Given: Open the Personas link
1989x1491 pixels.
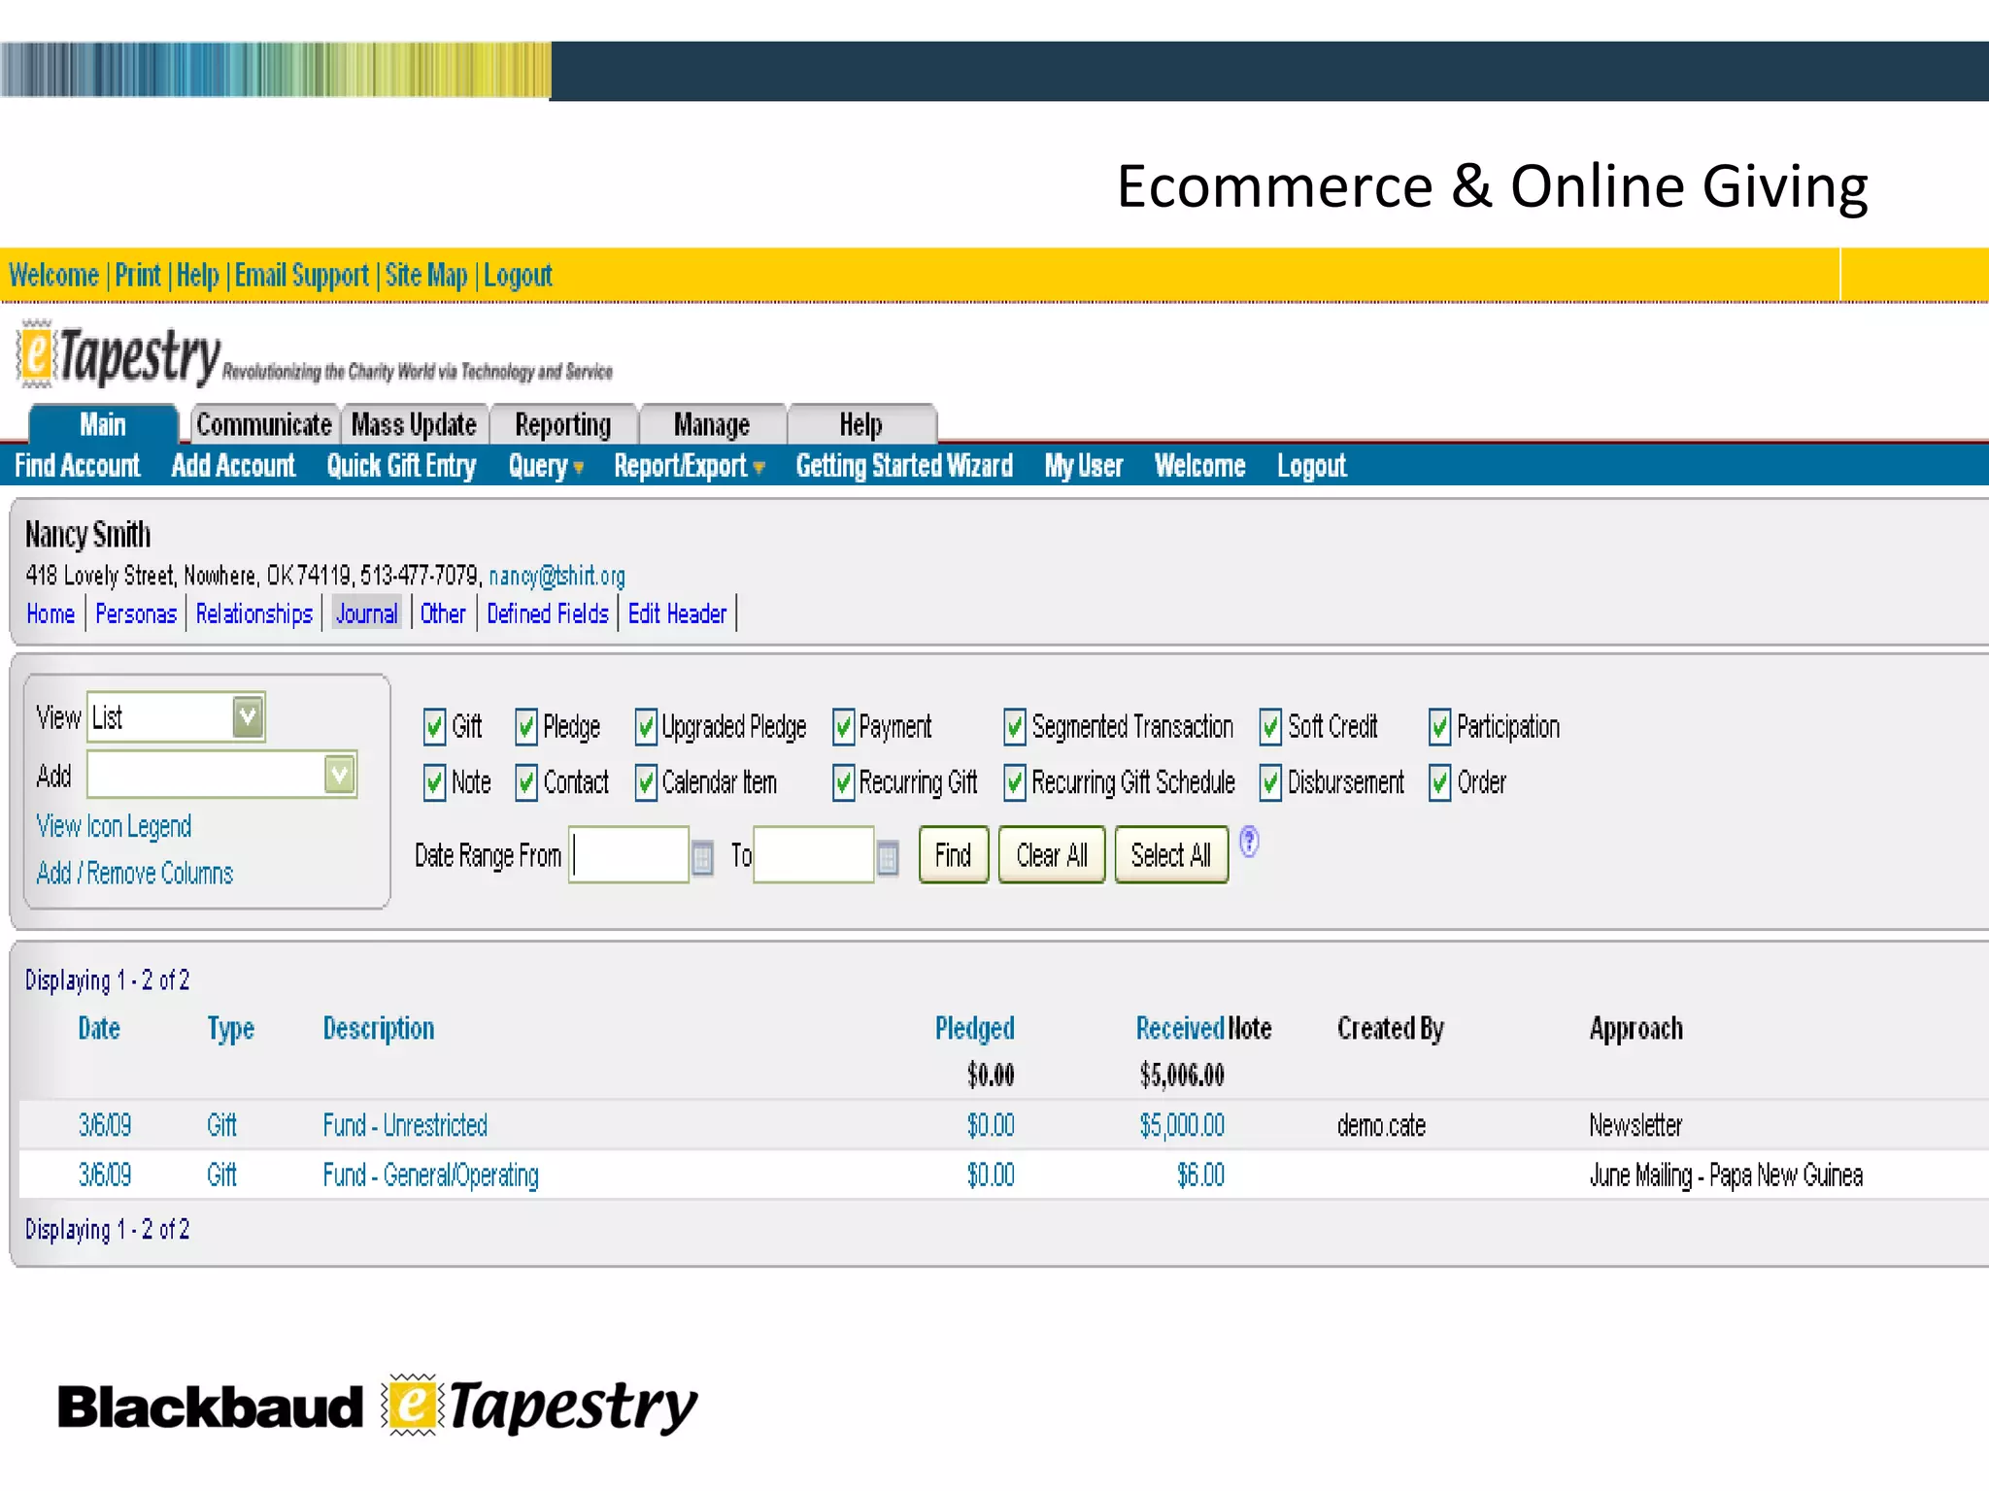Looking at the screenshot, I should pyautogui.click(x=136, y=613).
